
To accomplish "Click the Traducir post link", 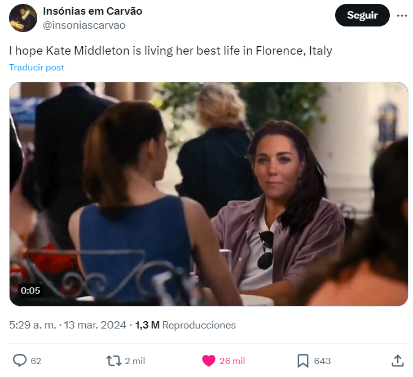I will coord(37,68).
